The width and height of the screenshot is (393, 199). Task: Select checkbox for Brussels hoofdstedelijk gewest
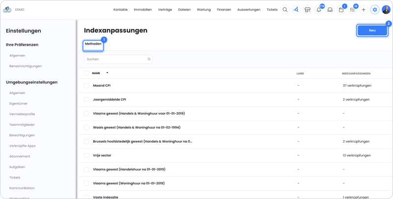coord(86,142)
